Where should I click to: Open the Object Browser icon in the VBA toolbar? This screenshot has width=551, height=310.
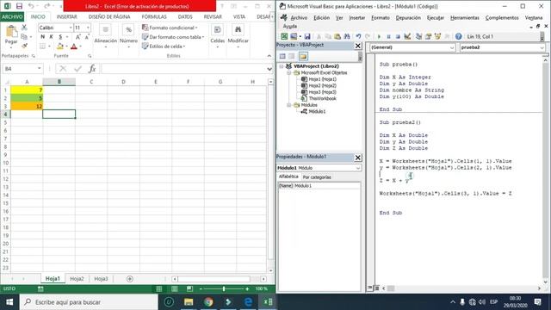(437, 36)
